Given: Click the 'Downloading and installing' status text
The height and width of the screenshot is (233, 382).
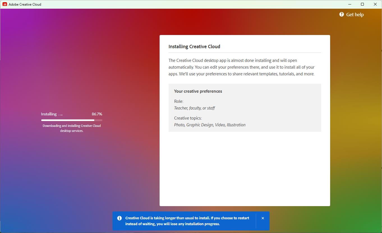Looking at the screenshot, I should [x=72, y=128].
